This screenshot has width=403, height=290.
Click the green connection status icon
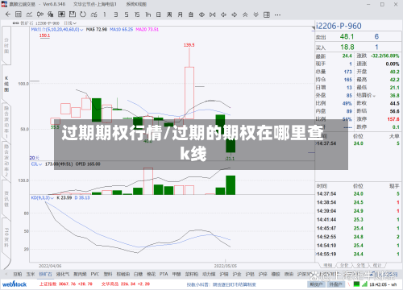coord(356,284)
